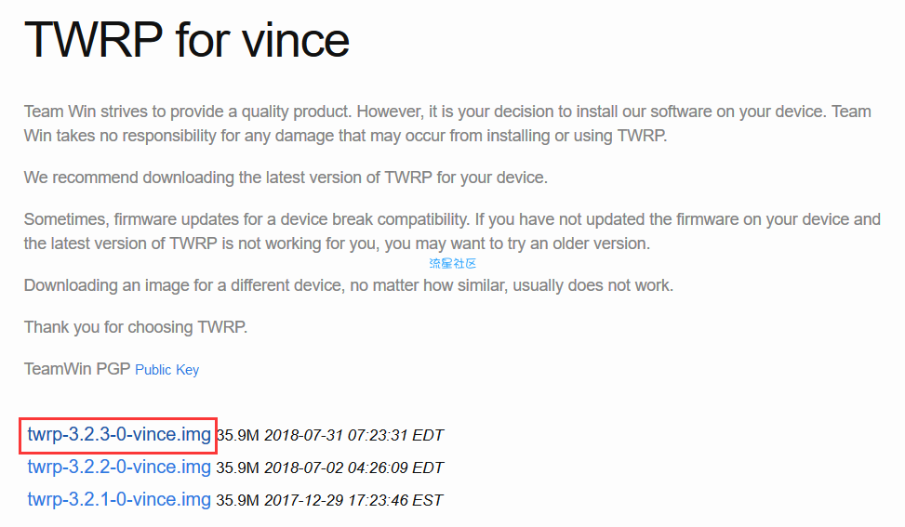Click the small blue Chinese watermark text
Screen dimensions: 905x527
tap(452, 264)
